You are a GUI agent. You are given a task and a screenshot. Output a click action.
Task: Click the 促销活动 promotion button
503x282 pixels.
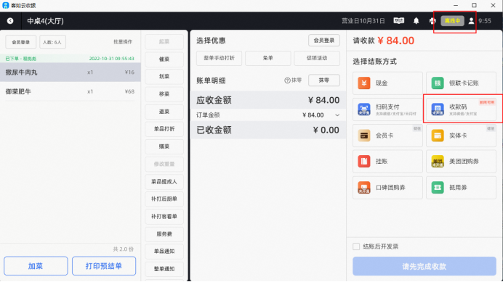point(317,58)
